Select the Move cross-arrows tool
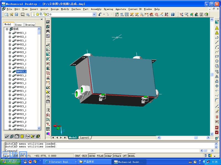This screenshot has width=221, height=165. pos(217,86)
